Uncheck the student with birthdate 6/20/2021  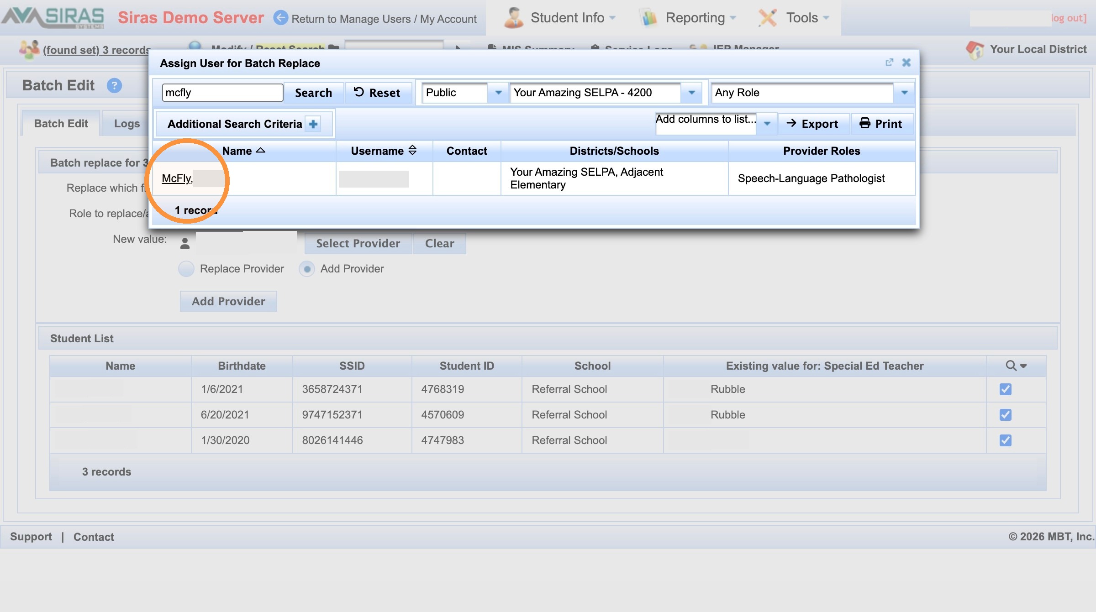1006,415
